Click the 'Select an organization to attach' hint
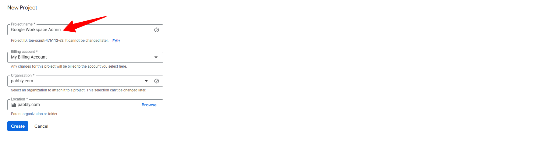The image size is (550, 156). pos(79,90)
